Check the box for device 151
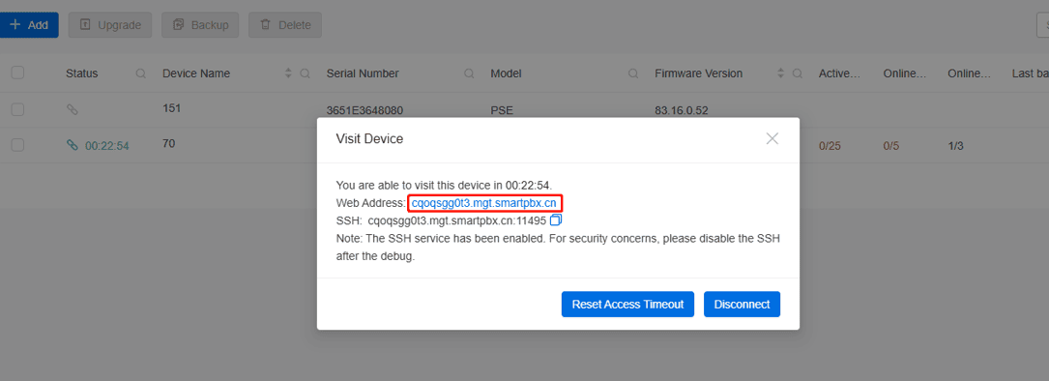This screenshot has height=381, width=1049. [18, 110]
